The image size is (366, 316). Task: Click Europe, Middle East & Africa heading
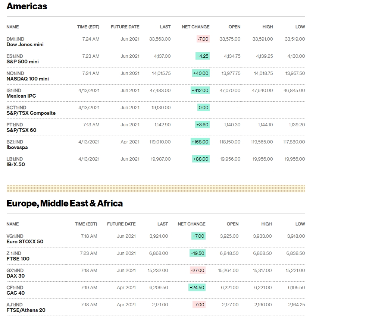pyautogui.click(x=65, y=203)
